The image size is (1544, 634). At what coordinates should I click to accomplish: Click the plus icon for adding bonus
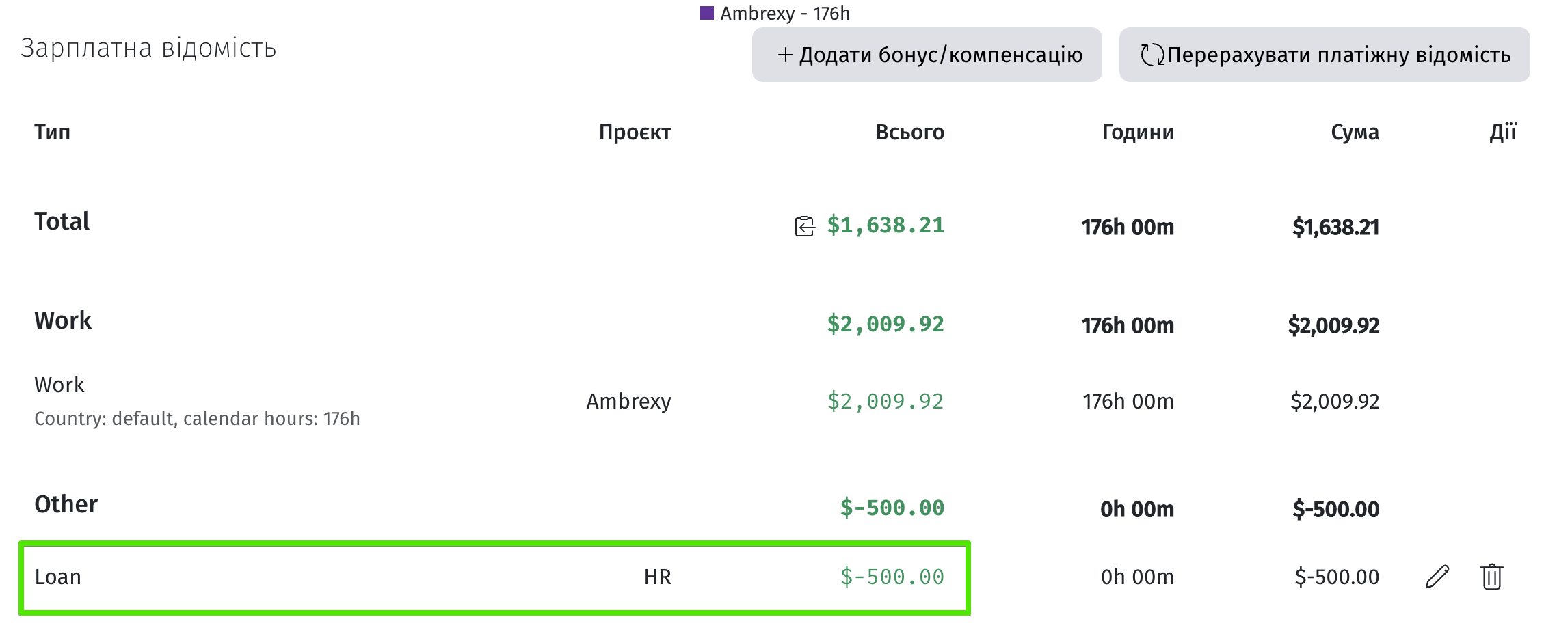(x=786, y=55)
